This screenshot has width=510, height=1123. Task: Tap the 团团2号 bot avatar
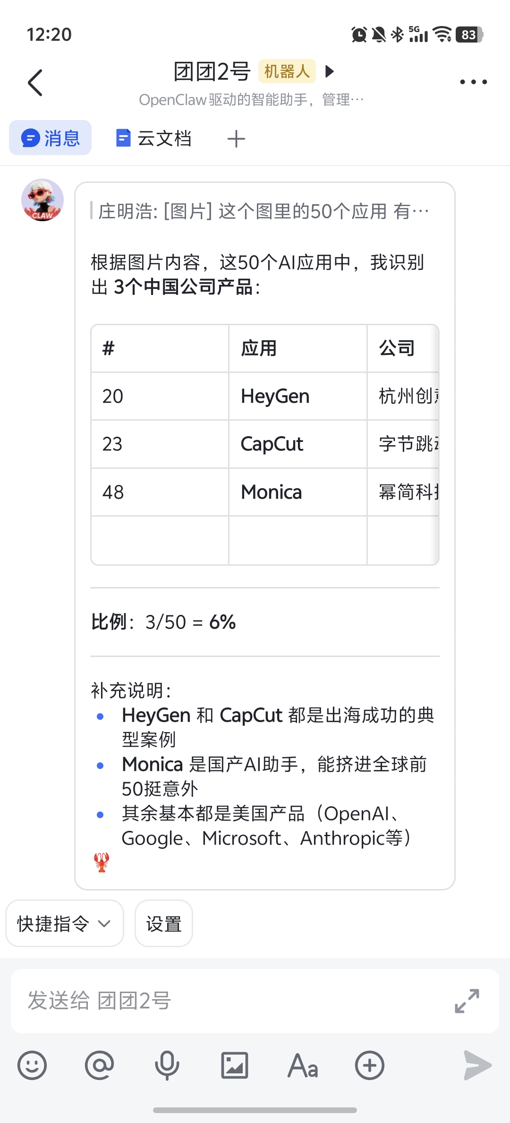[42, 200]
